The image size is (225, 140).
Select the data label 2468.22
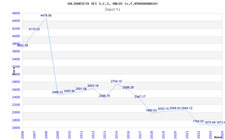pyautogui.click(x=58, y=92)
